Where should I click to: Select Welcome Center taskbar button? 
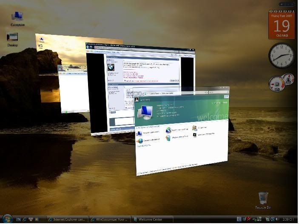(x=151, y=219)
